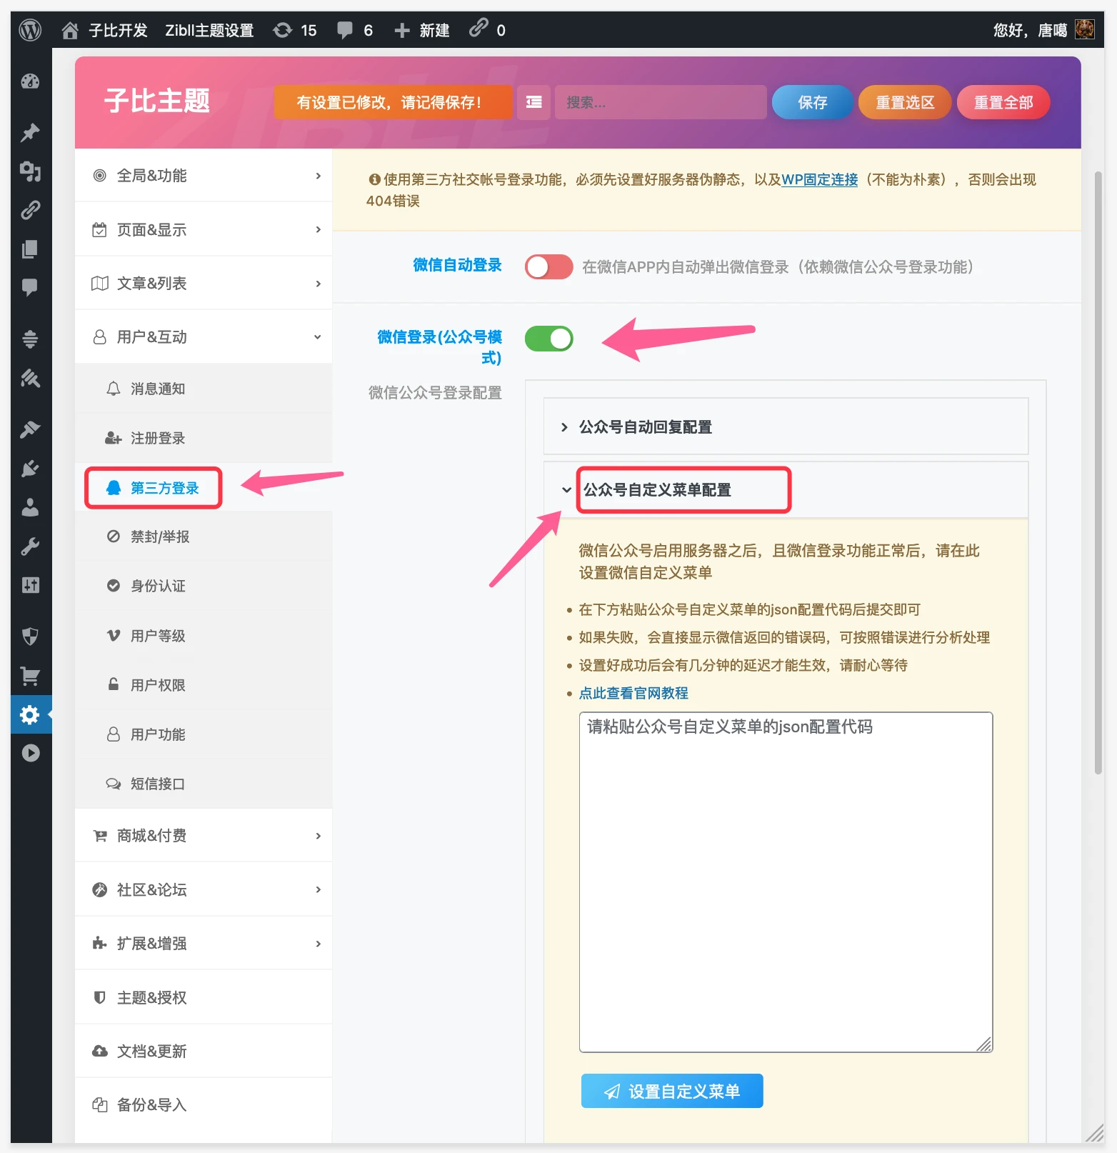Click 您好，唐噶 account greeting
Image resolution: width=1117 pixels, height=1153 pixels.
coord(1030,30)
